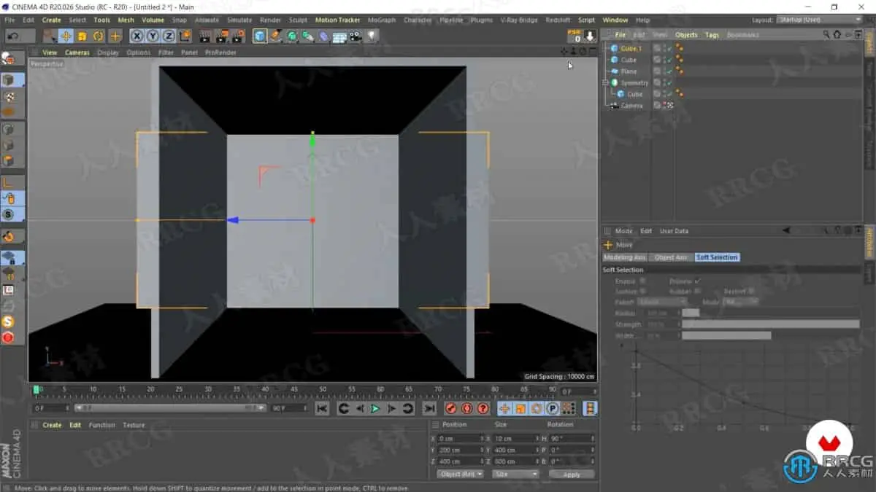This screenshot has height=492, width=876.
Task: Click the Apply coordinates button
Action: pyautogui.click(x=572, y=475)
